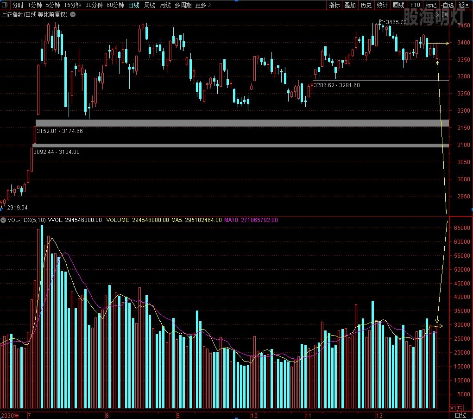The height and width of the screenshot is (419, 473).
Task: Click the 标记 mark tool
Action: point(431,5)
